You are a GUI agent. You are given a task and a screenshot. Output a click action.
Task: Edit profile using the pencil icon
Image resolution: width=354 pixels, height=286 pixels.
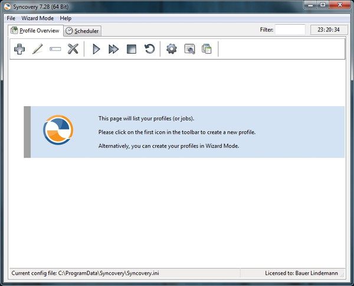coord(38,49)
